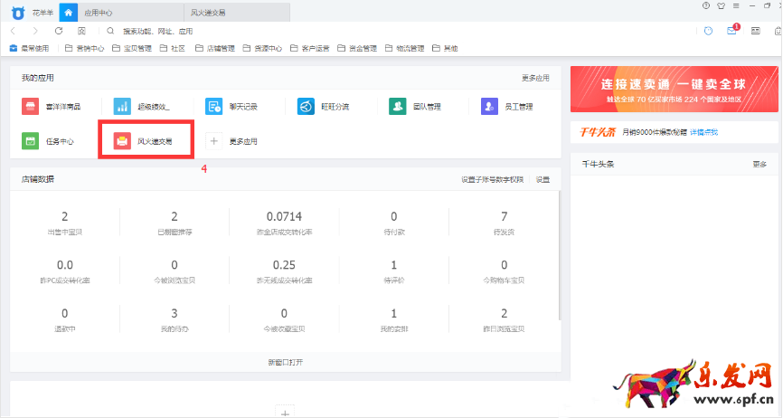Open the mail icon with notification badge
This screenshot has width=783, height=418.
(x=732, y=31)
